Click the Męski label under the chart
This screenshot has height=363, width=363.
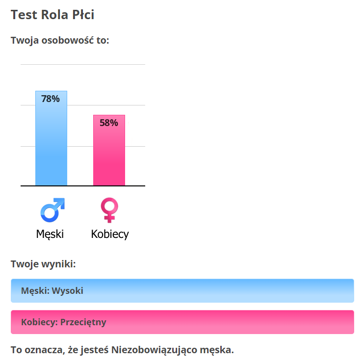coord(50,234)
